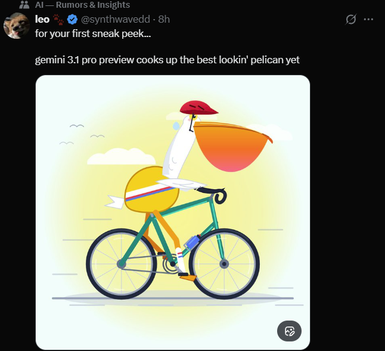Open leo's profile avatar

(17, 26)
